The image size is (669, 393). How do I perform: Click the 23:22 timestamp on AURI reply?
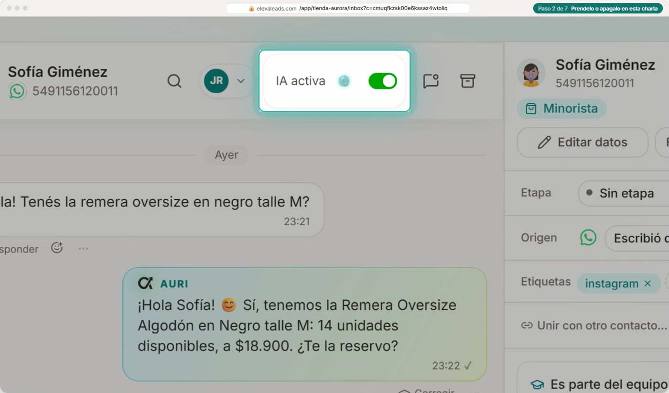click(446, 366)
